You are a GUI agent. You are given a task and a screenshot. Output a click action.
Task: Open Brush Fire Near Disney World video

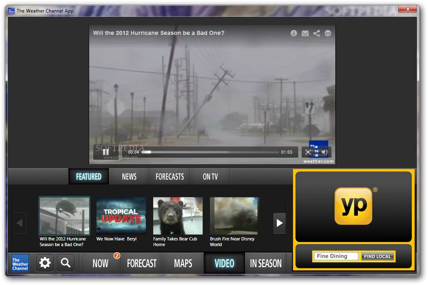coord(235,216)
